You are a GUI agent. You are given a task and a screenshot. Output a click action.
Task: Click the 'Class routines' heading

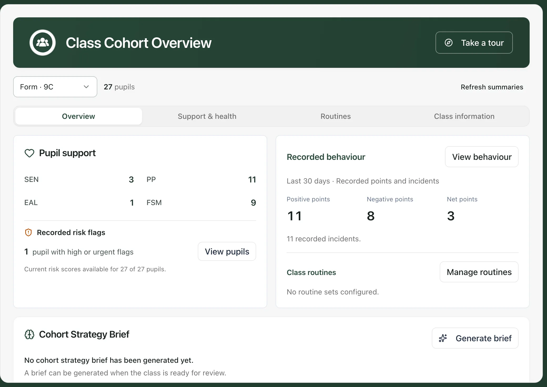click(x=311, y=272)
